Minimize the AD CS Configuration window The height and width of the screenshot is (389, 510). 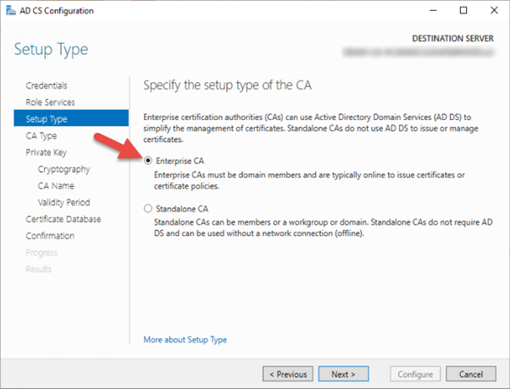click(433, 10)
